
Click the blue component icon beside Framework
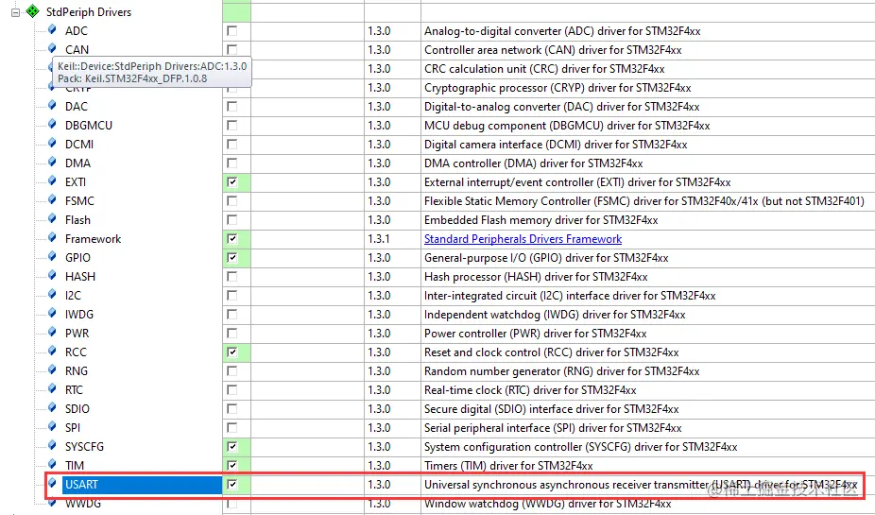point(53,238)
